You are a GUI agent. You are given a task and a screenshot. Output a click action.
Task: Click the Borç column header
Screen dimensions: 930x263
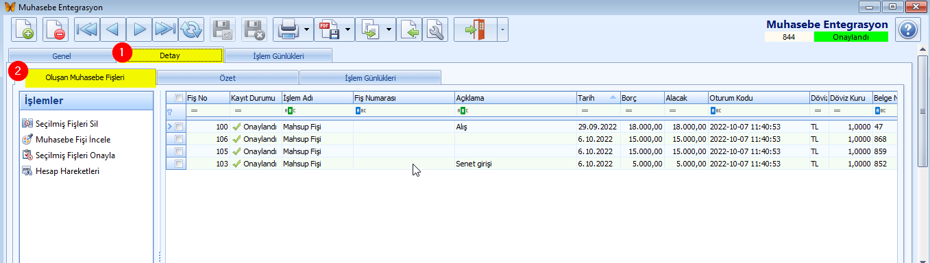[641, 98]
